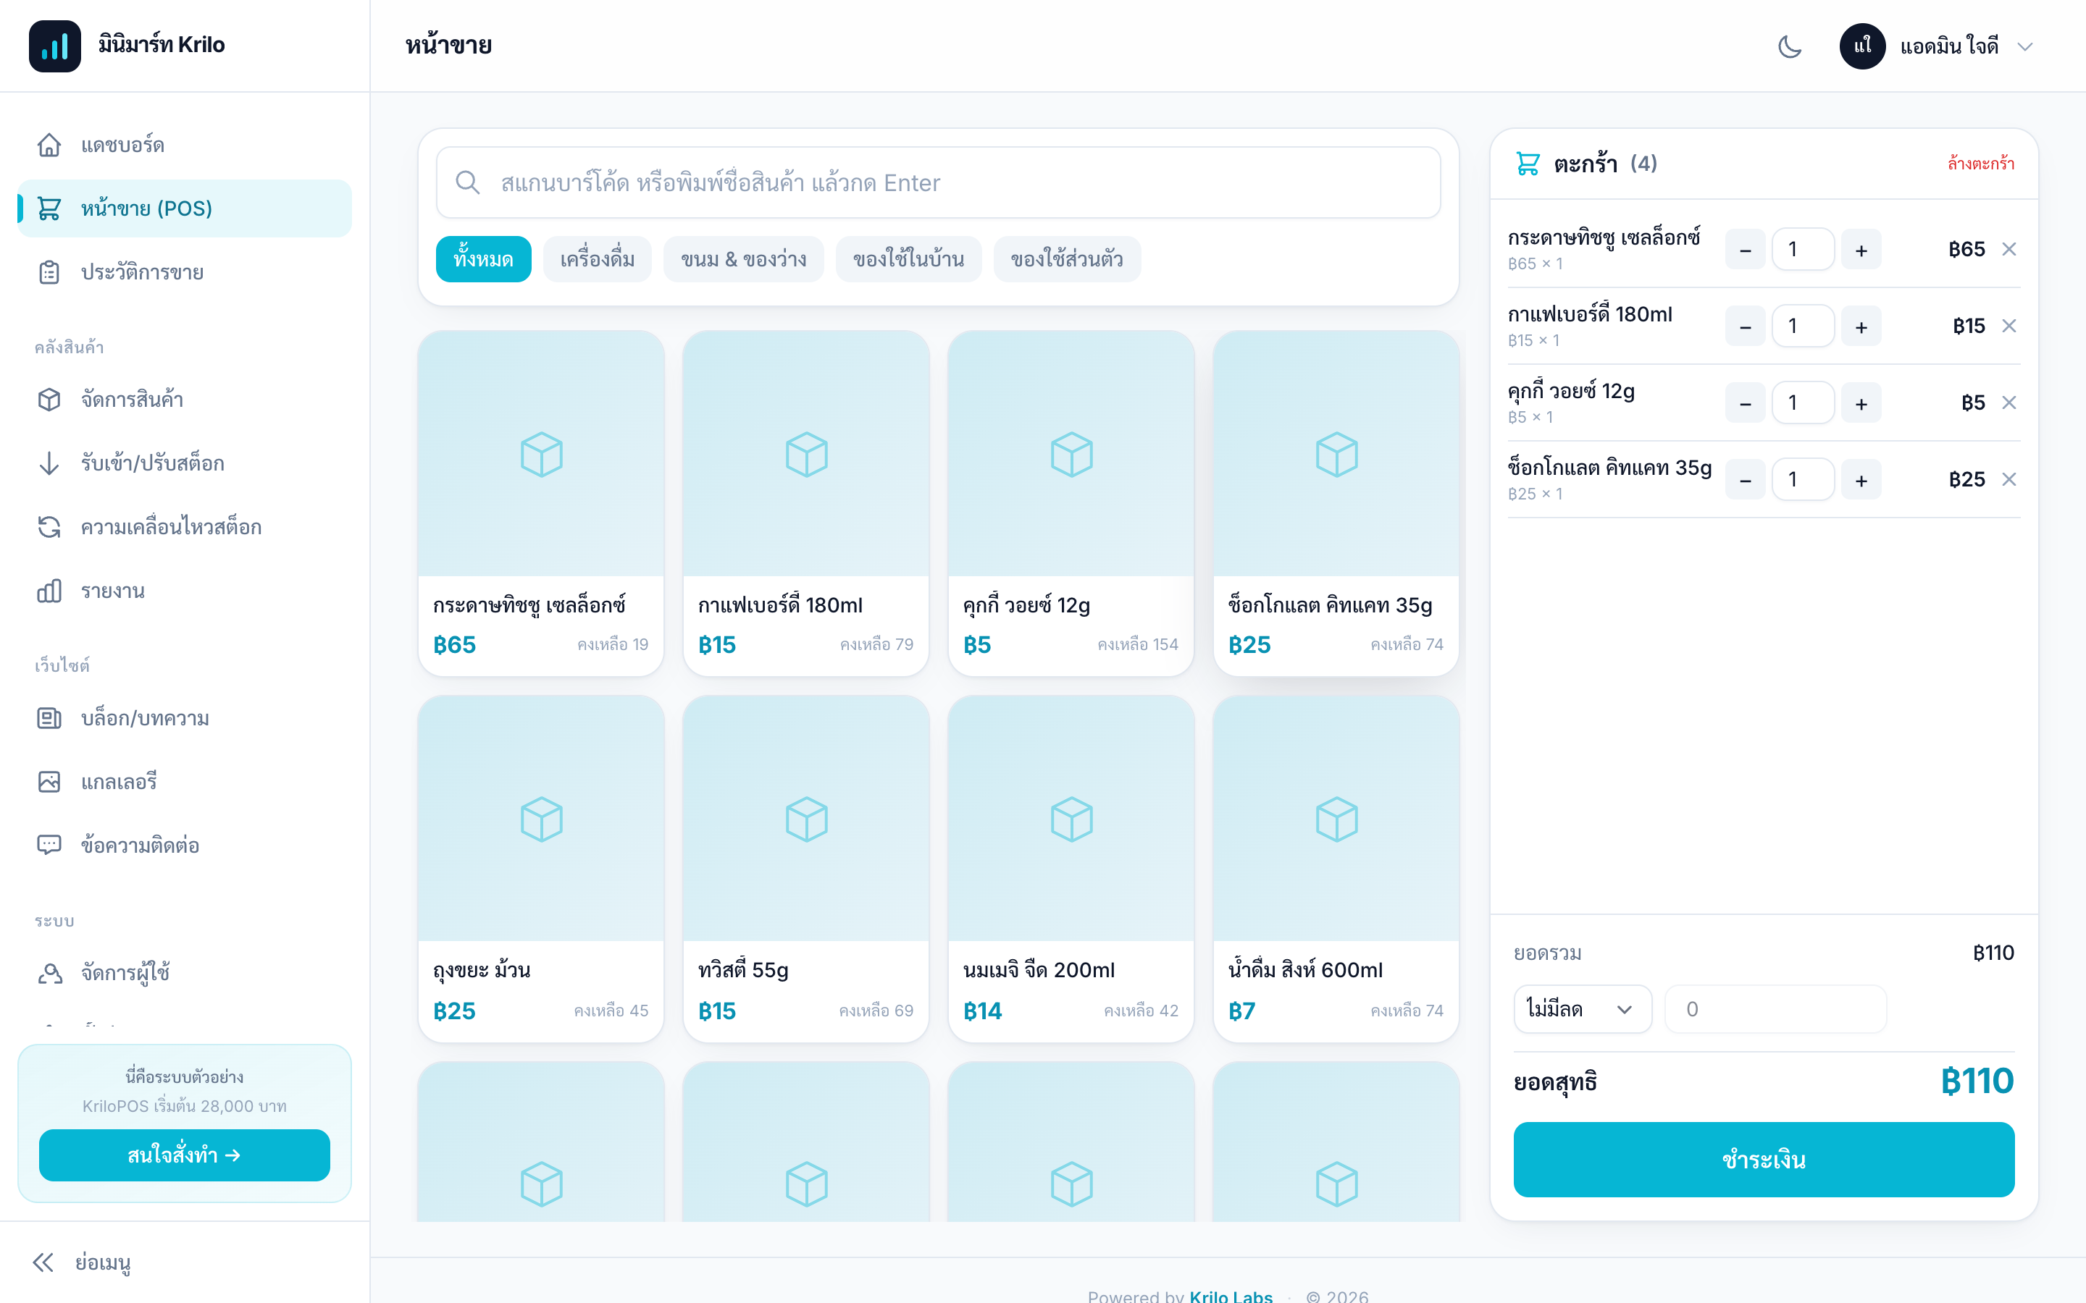2086x1303 pixels.
Task: Filter products by เครื่องดื่ม
Action: coord(598,259)
